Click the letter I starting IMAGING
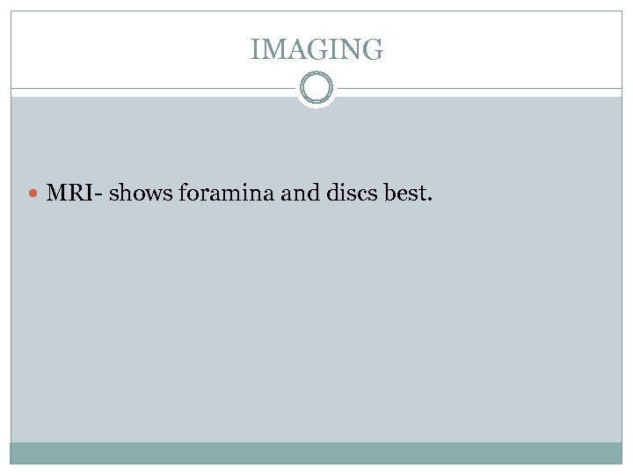The width and height of the screenshot is (633, 475). [255, 50]
